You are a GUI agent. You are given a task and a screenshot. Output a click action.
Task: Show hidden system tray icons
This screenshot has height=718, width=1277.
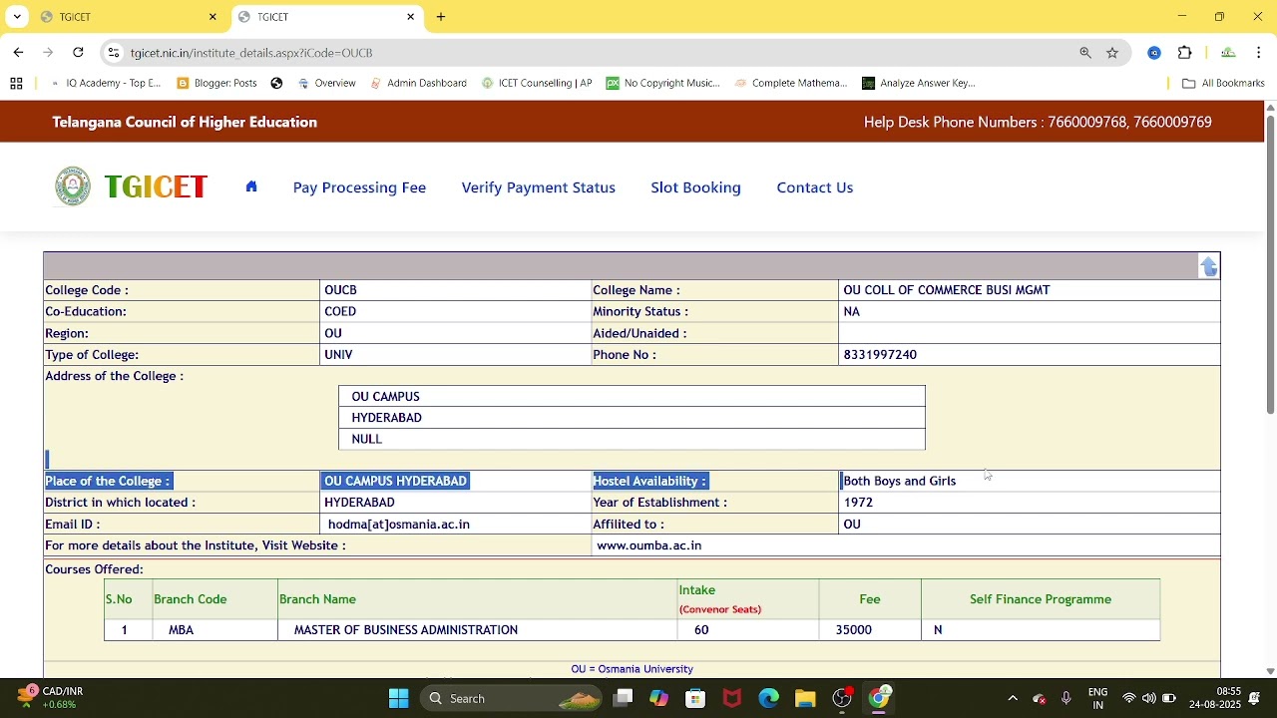tap(1013, 698)
